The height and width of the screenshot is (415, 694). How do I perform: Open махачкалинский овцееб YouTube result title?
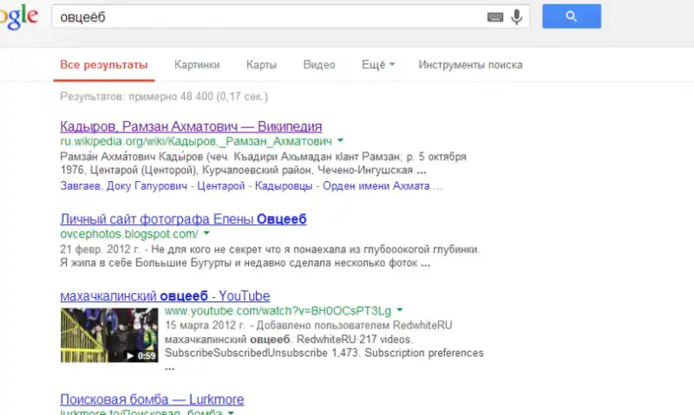[165, 295]
